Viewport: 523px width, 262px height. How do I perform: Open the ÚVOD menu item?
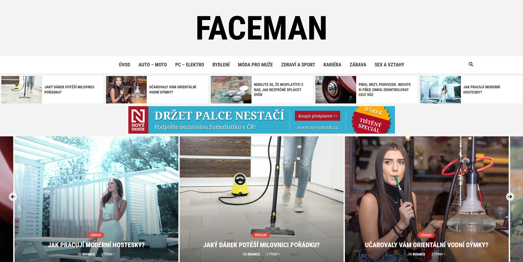point(124,65)
